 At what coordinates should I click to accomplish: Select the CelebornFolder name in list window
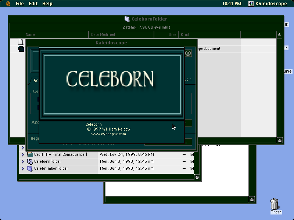coord(48,161)
